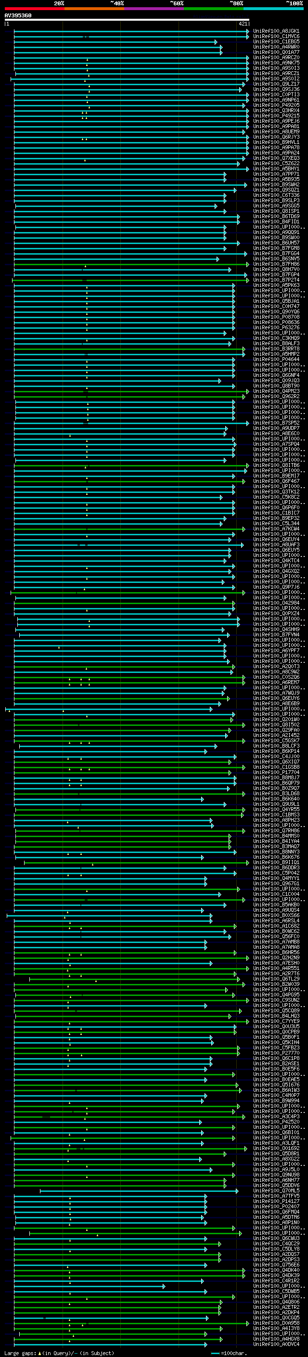The height and width of the screenshot is (1357, 308).
Task: Select hit UniRef100_P49205
Action: click(x=276, y=105)
